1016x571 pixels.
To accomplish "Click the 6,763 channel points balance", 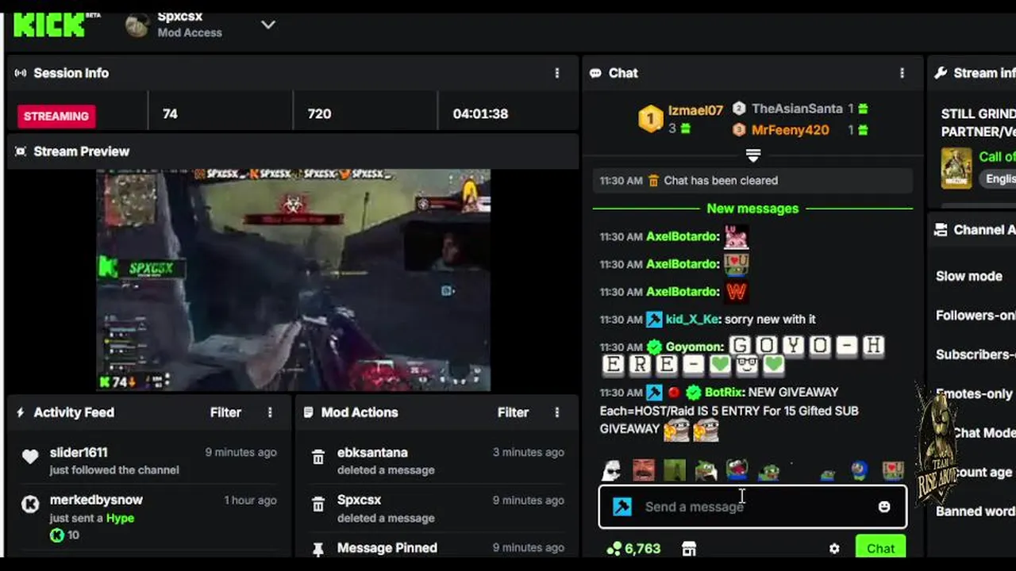I will click(643, 548).
